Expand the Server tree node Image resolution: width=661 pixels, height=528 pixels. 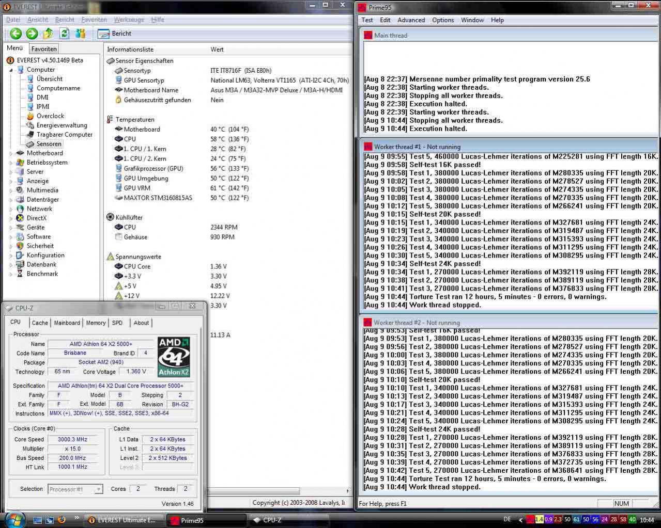[x=11, y=172]
